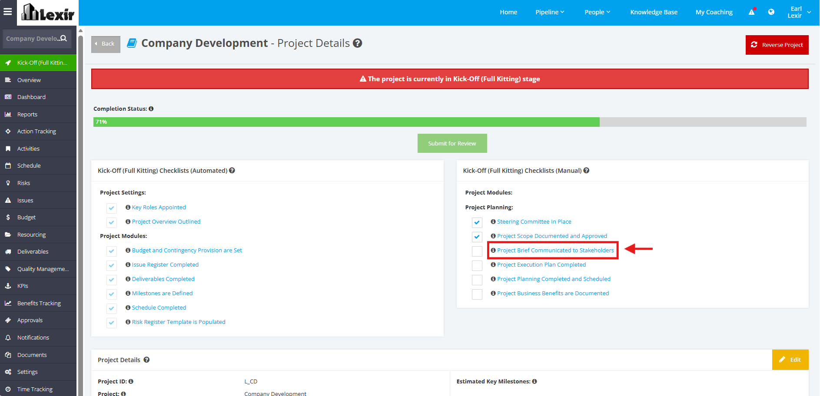
Task: Click info icon beside Steering Committee In Place
Action: click(493, 221)
